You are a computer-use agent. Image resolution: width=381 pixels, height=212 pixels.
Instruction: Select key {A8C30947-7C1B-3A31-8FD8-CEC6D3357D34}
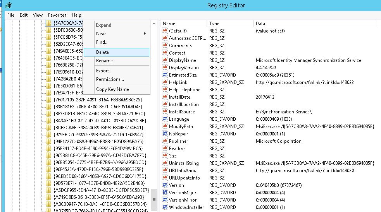click(100, 204)
